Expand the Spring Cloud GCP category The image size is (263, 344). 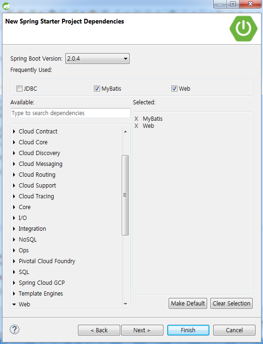pos(14,282)
